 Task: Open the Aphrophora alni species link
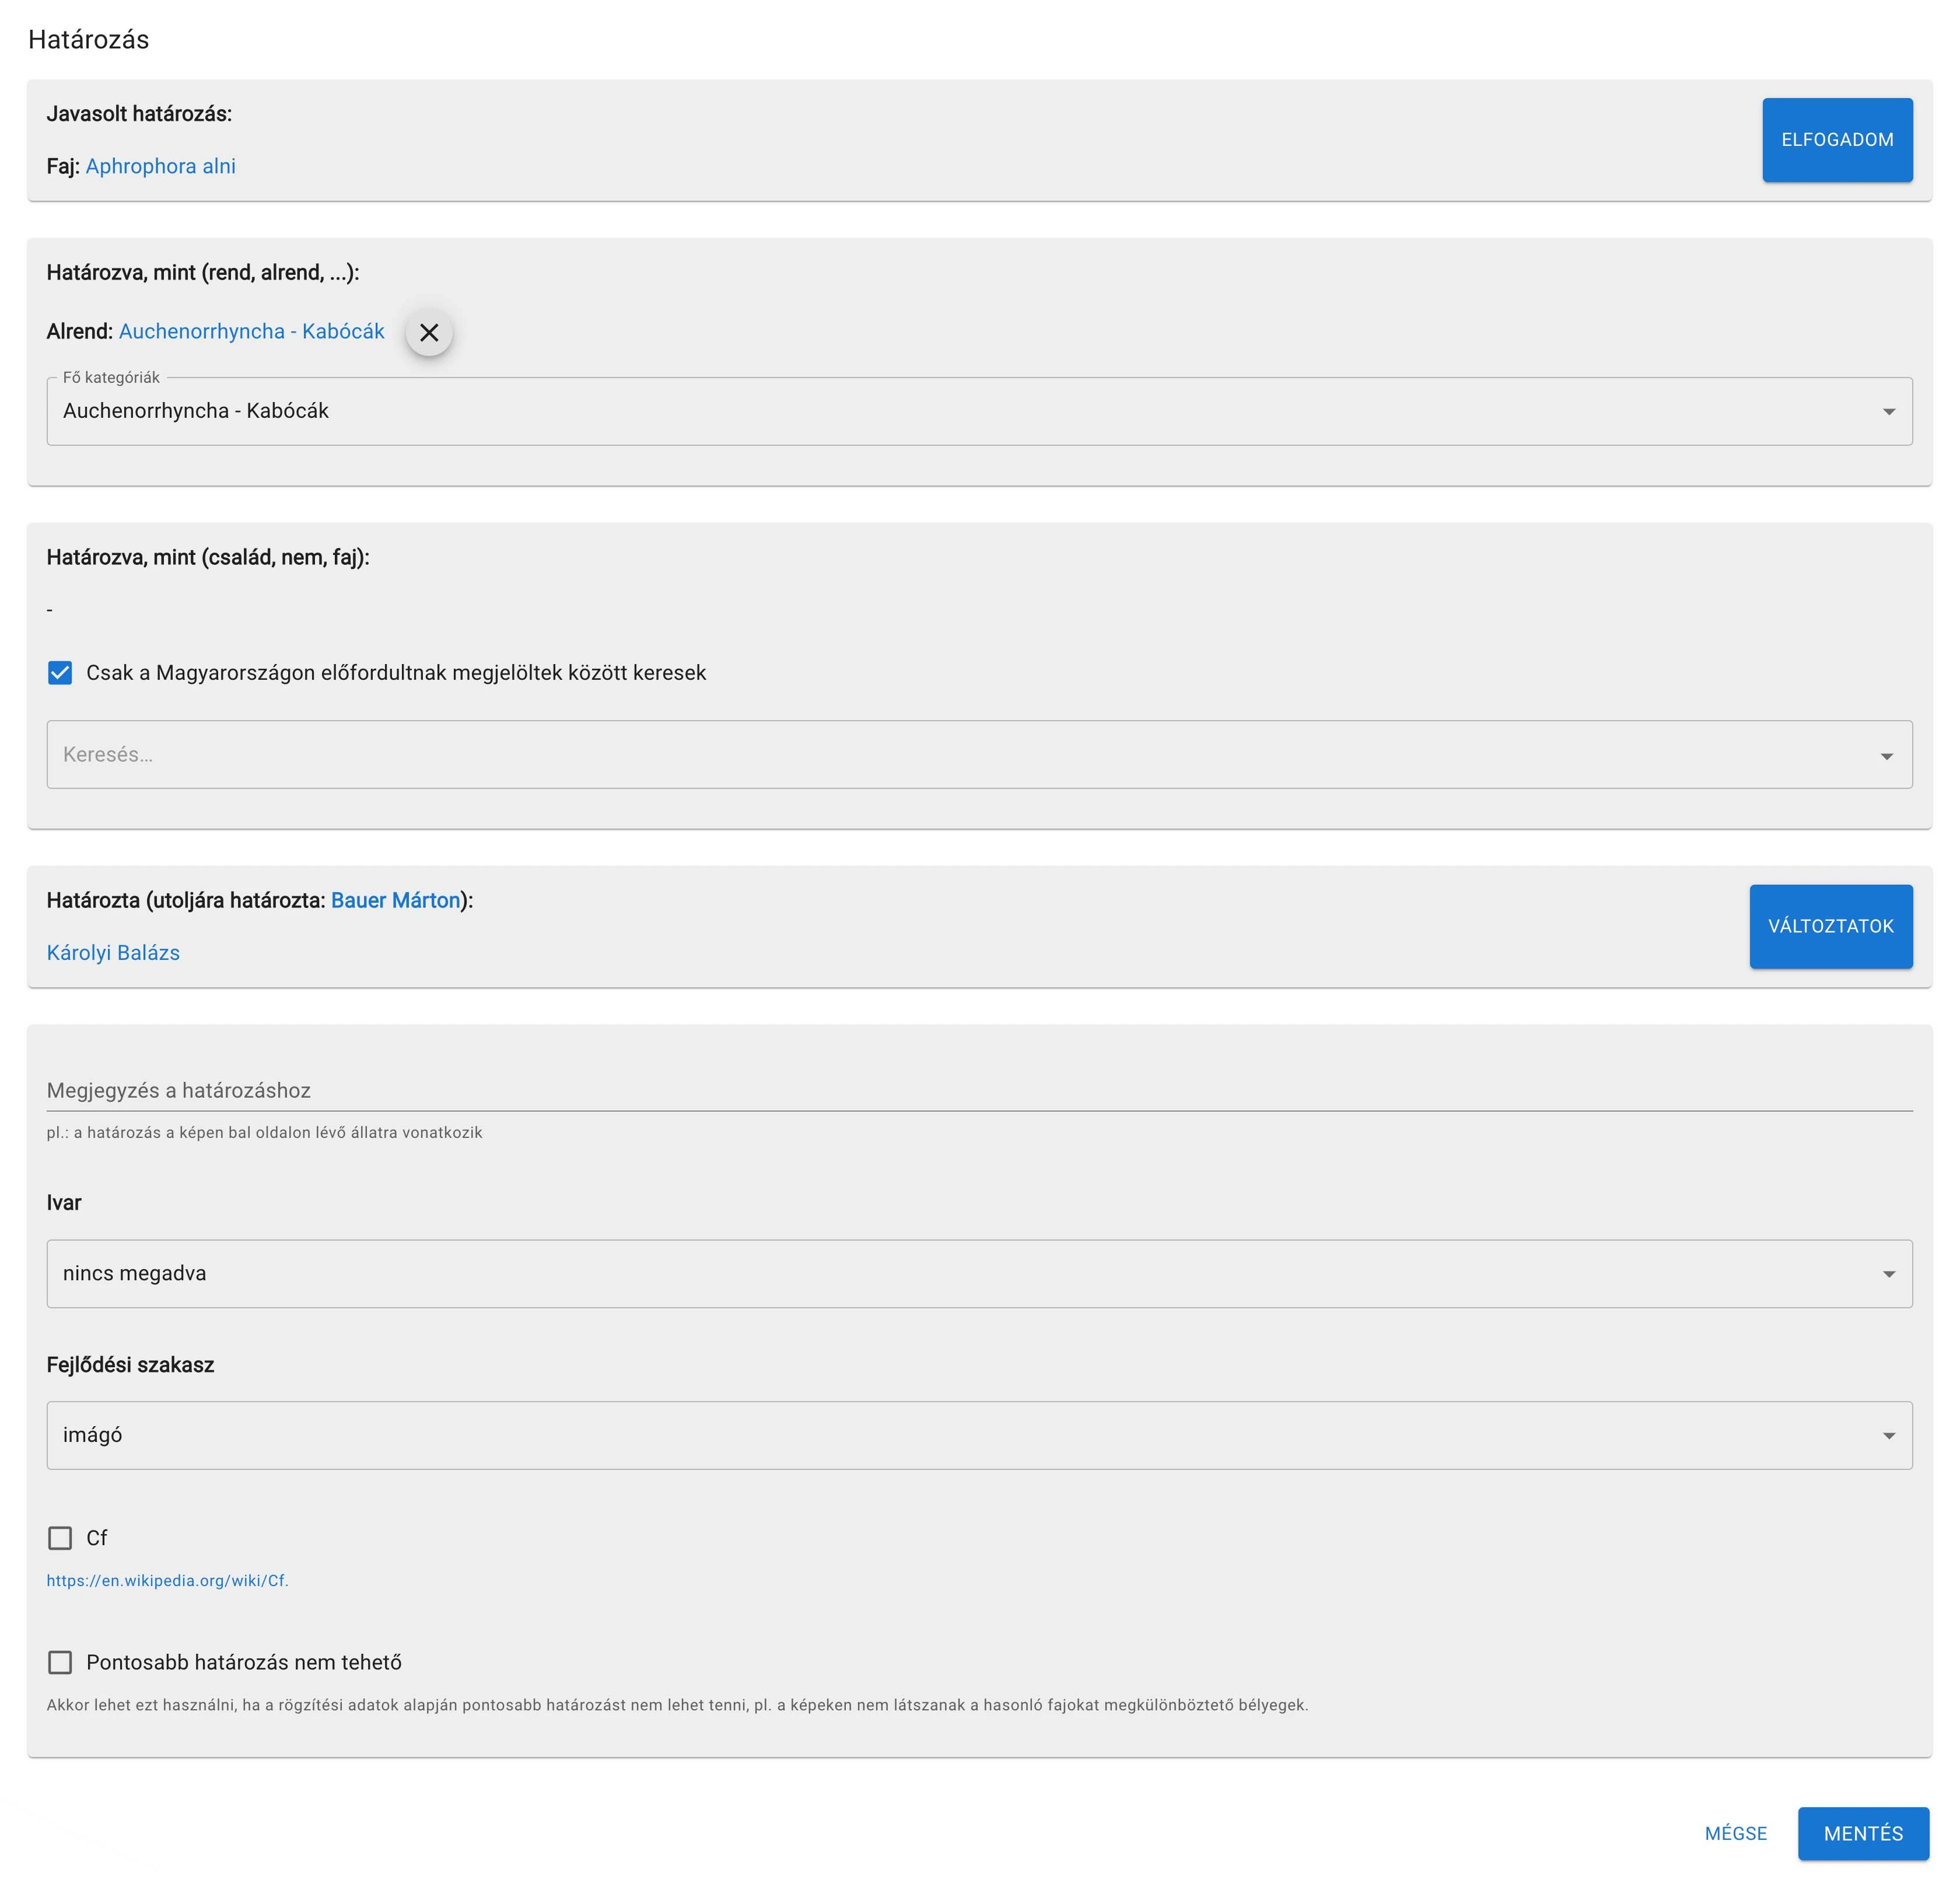[161, 166]
